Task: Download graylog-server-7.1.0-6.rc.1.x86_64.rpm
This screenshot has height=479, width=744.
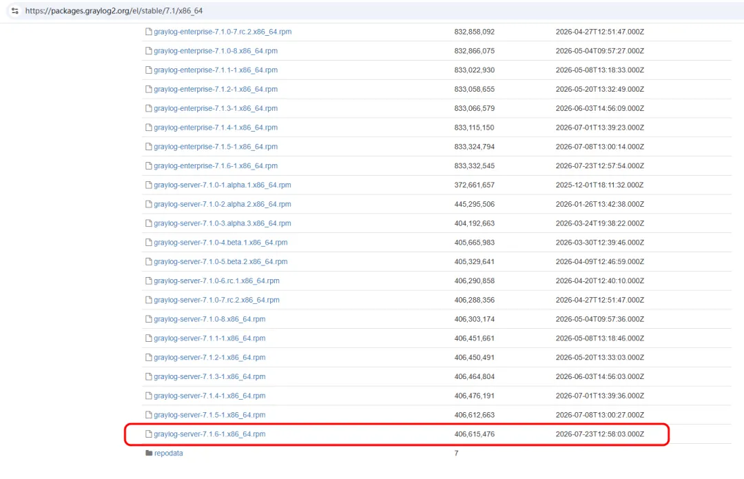Action: pos(216,281)
